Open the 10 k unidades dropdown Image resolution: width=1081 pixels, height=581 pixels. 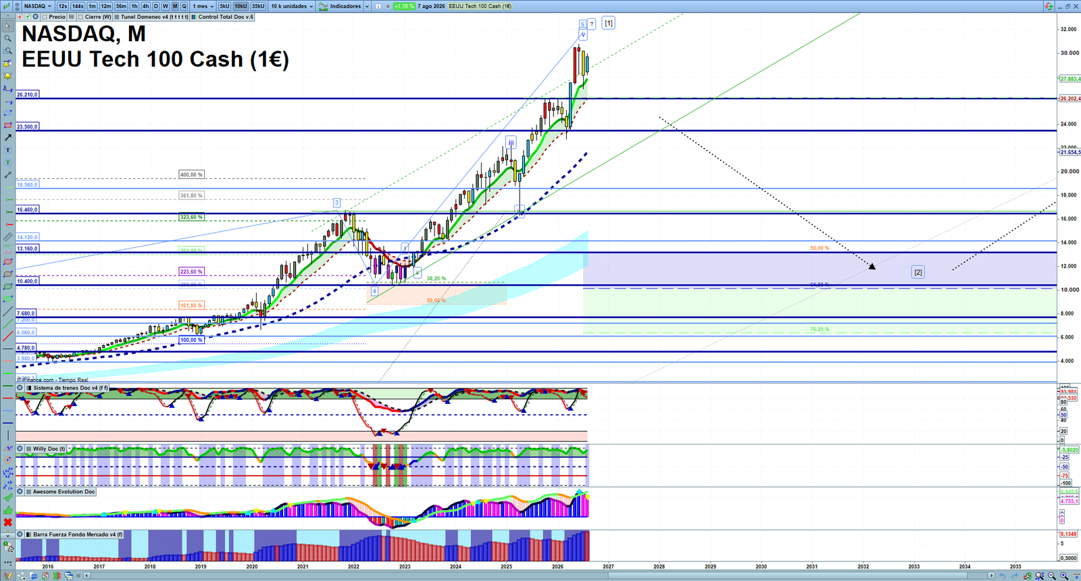[292, 6]
